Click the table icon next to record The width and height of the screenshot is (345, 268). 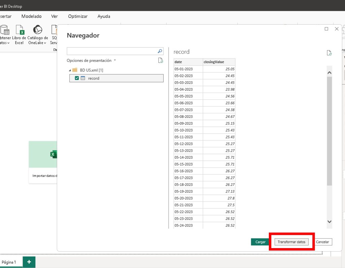83,78
